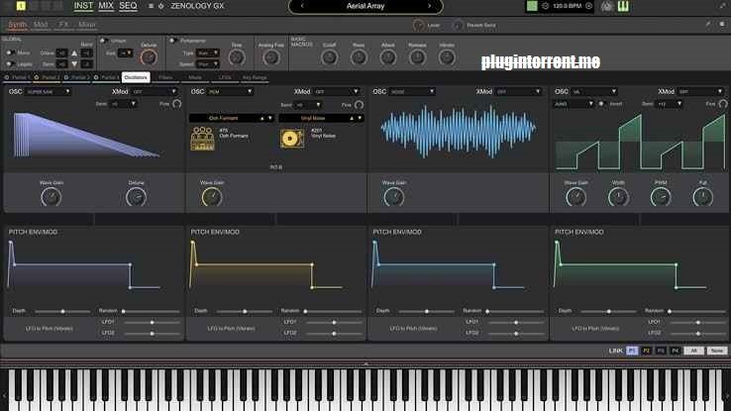
Task: Click the tempo sync icon left of BPM
Action: (x=545, y=6)
